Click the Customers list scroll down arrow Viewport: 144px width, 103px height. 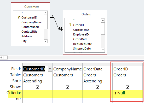pos(45,41)
